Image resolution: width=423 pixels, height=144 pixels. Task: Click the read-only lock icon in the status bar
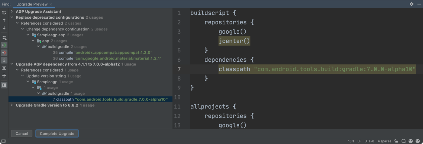tap(396, 141)
